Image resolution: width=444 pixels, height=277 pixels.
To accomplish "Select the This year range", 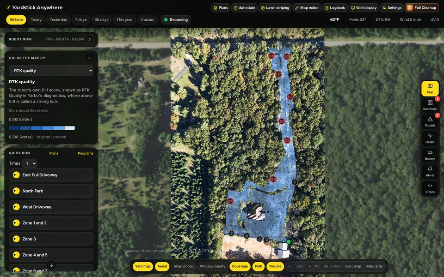I will pyautogui.click(x=124, y=20).
